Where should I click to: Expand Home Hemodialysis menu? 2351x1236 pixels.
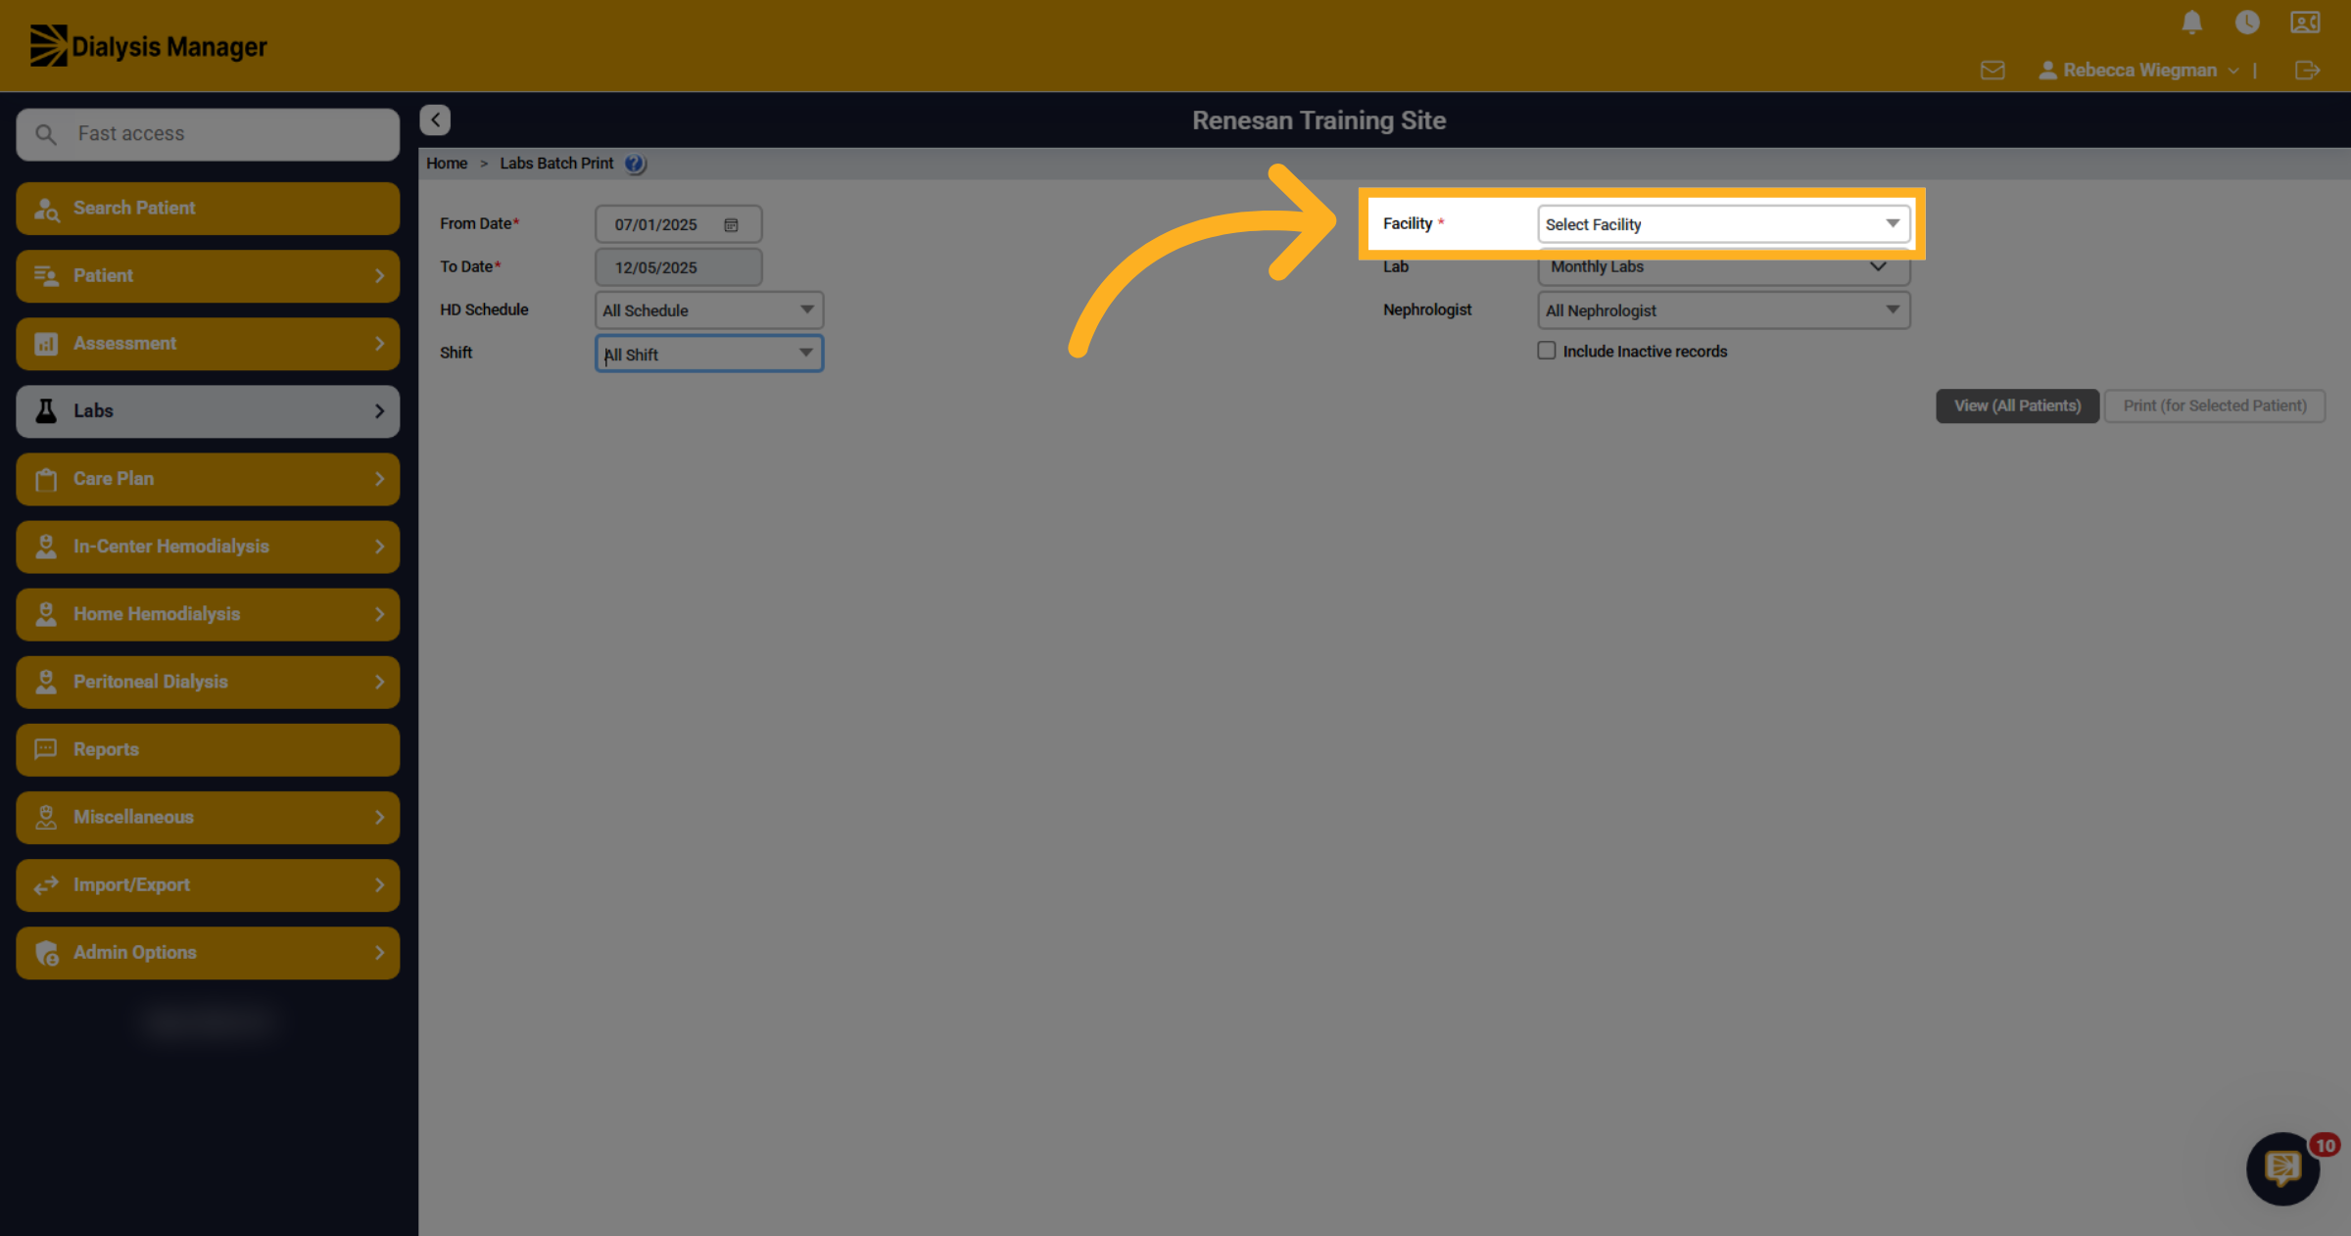coord(208,614)
